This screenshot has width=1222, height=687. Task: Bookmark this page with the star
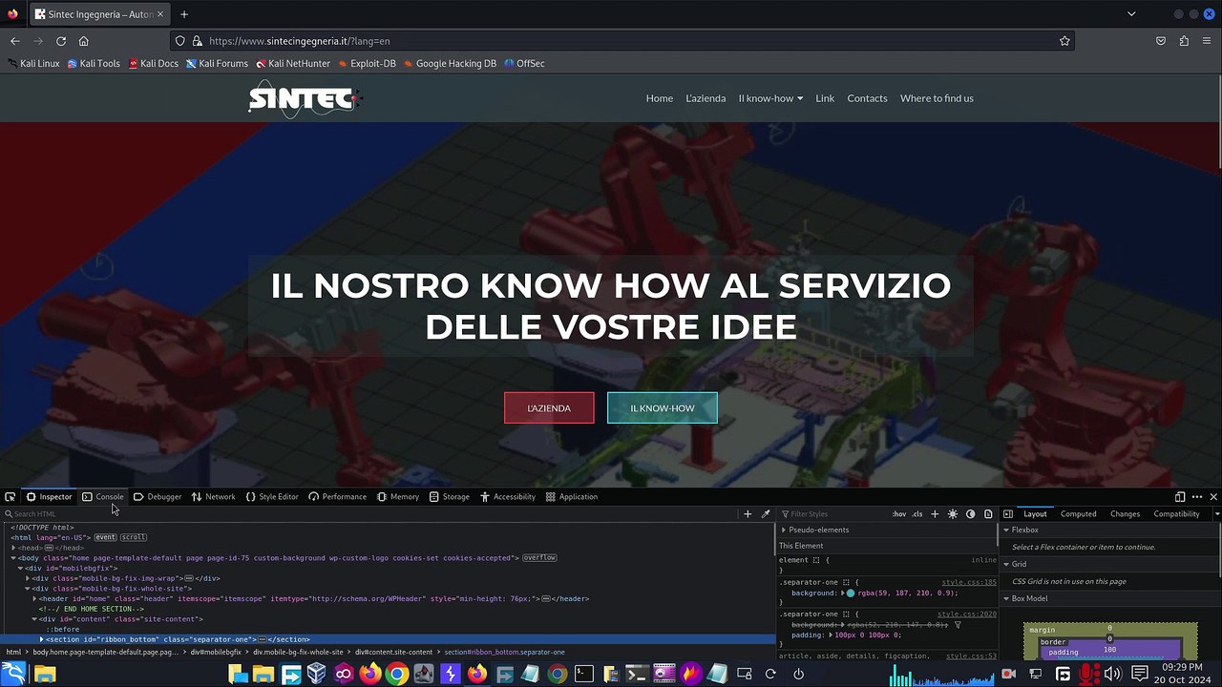point(1064,41)
